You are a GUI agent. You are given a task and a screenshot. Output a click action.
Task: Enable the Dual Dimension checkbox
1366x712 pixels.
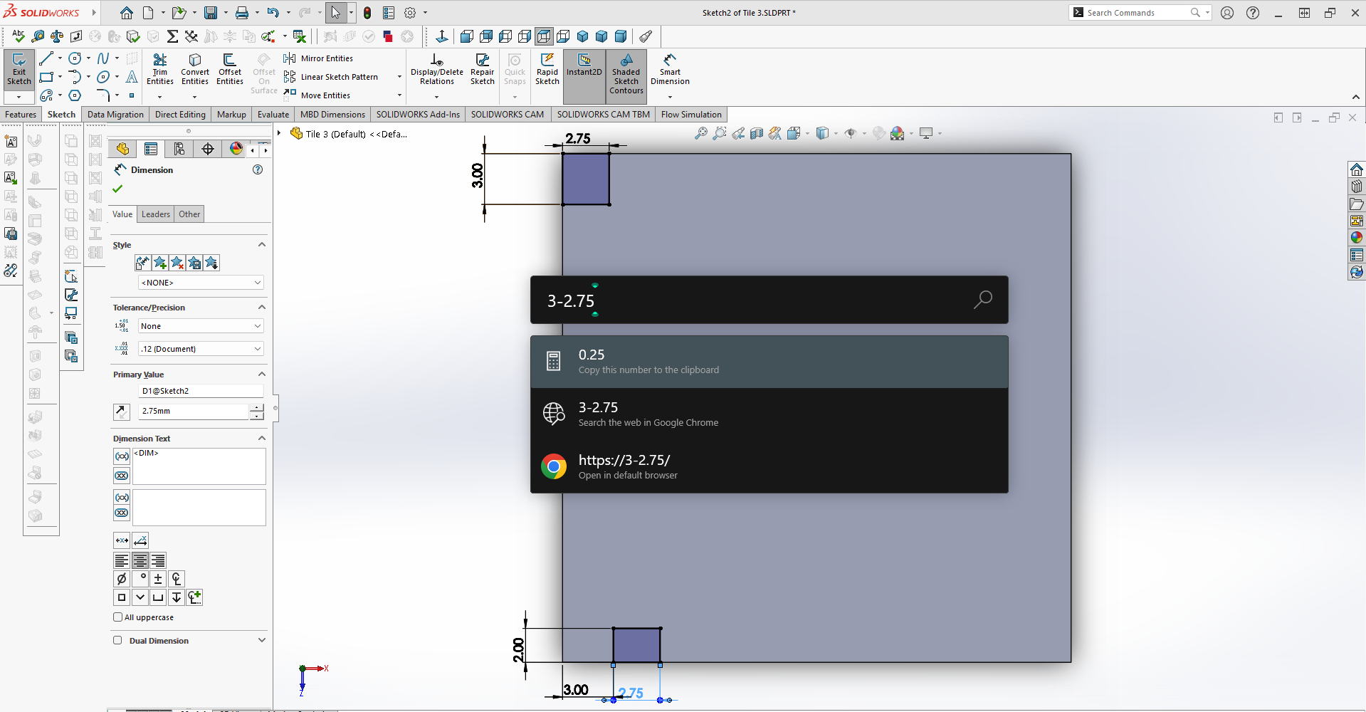117,640
